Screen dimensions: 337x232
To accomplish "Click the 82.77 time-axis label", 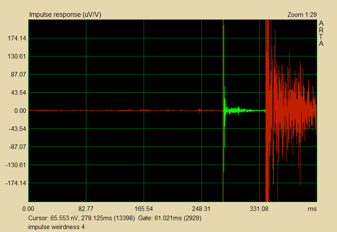I will 86,209.
